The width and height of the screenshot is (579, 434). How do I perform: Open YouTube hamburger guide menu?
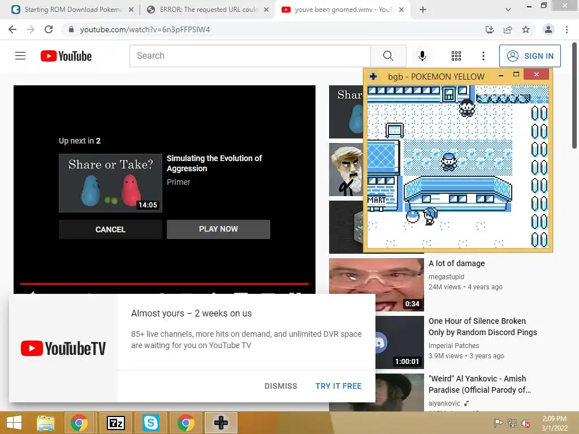[x=20, y=56]
